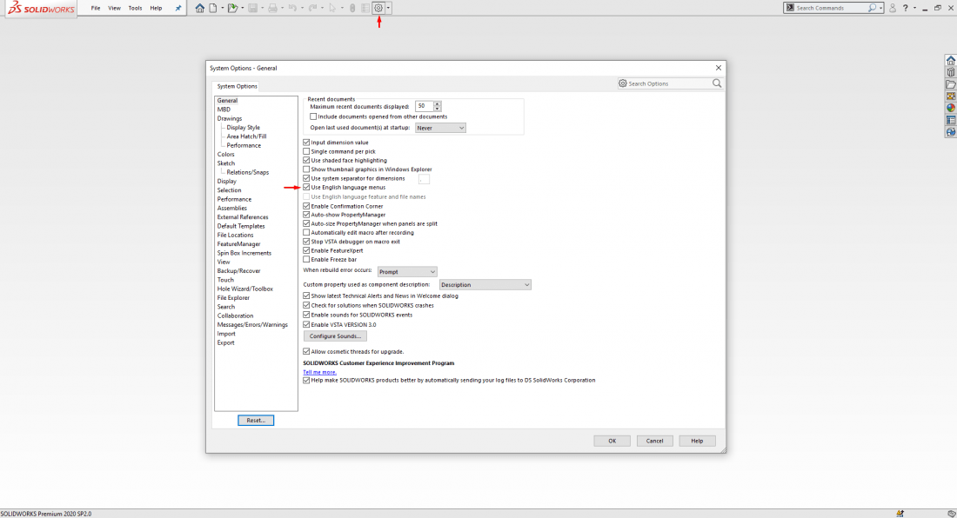Viewport: 957px width, 518px height.
Task: Click the Undo arrow icon
Action: 292,8
